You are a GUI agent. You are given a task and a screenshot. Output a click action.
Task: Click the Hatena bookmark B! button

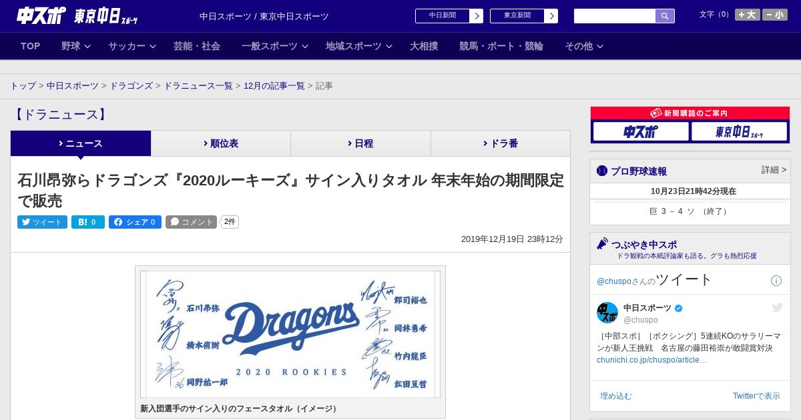88,222
